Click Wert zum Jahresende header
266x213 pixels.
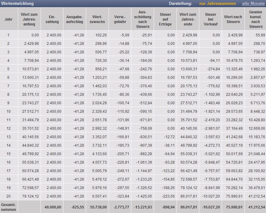[188, 19]
